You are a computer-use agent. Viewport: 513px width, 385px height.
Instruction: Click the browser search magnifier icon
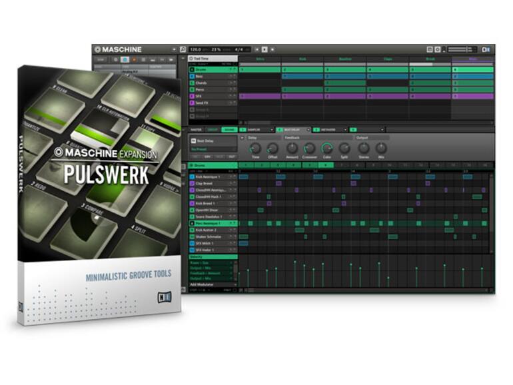click(x=183, y=49)
